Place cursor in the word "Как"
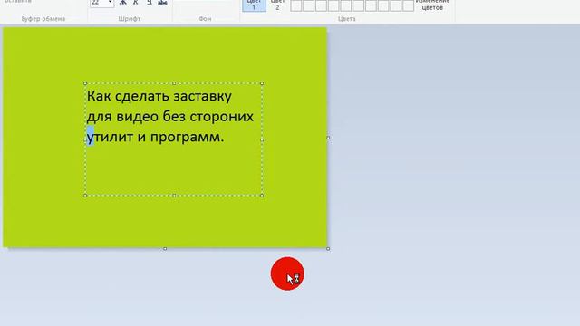580x326 pixels. pos(99,97)
